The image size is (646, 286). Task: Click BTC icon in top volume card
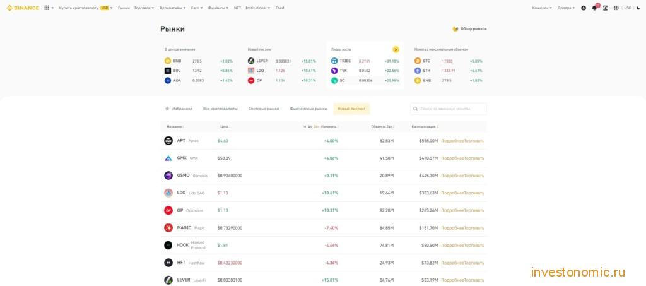coord(418,61)
